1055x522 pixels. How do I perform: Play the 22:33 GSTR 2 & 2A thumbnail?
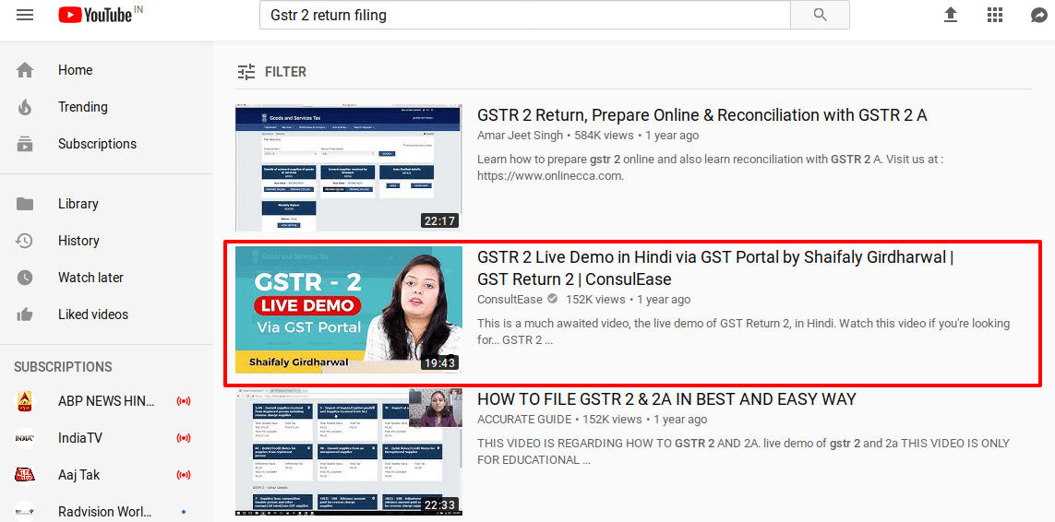[349, 452]
